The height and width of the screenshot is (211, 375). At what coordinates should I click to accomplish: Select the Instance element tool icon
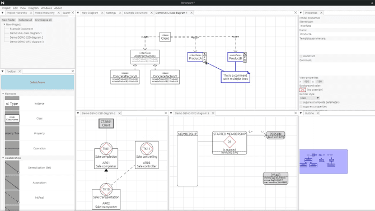(x=12, y=104)
